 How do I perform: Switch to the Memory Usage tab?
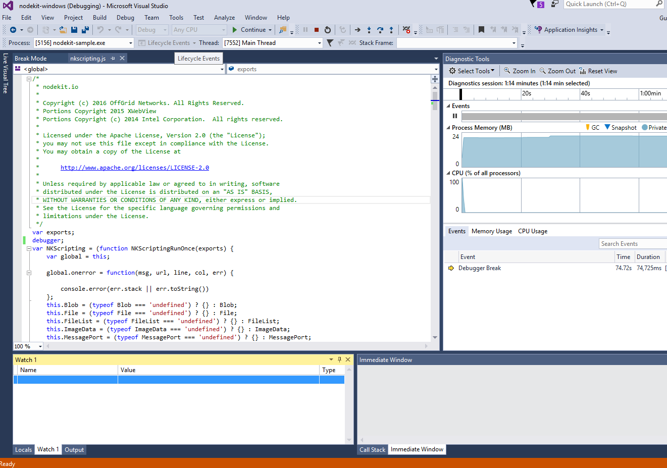(x=492, y=231)
